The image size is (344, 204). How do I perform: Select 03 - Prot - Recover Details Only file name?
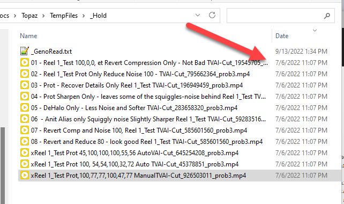point(137,85)
